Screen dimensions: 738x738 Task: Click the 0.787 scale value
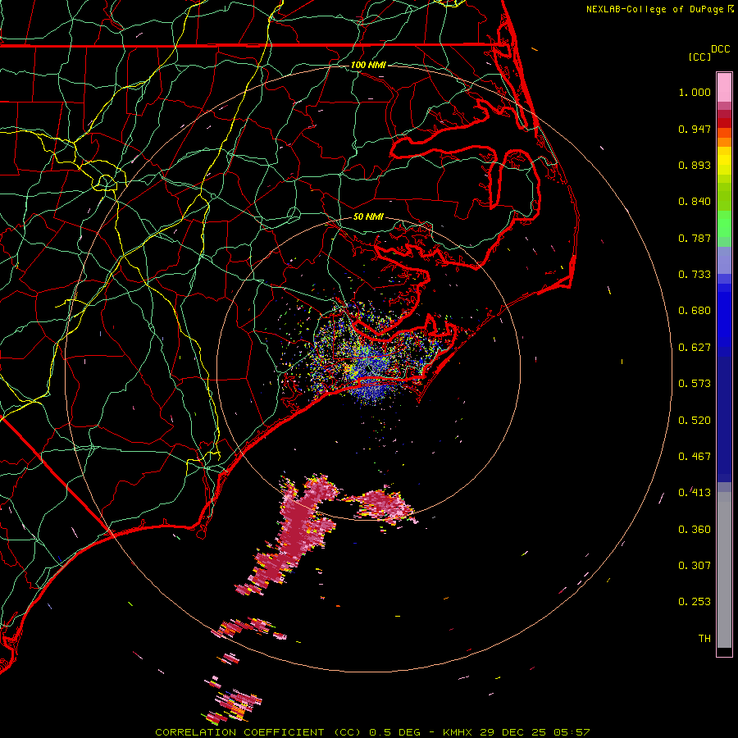695,238
